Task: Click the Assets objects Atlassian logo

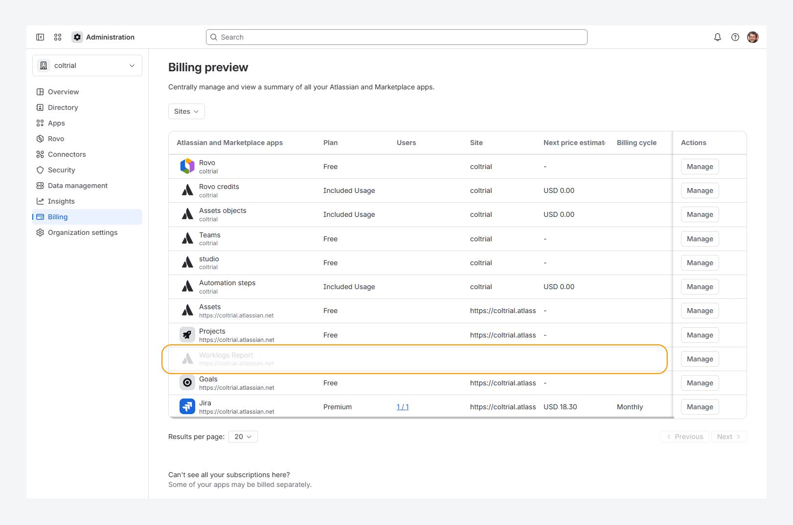Action: pos(187,214)
